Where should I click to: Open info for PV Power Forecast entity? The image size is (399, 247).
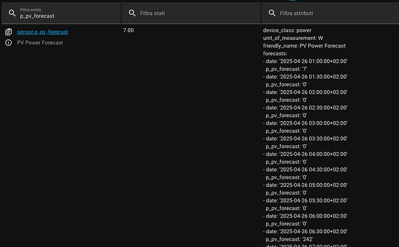pyautogui.click(x=9, y=43)
